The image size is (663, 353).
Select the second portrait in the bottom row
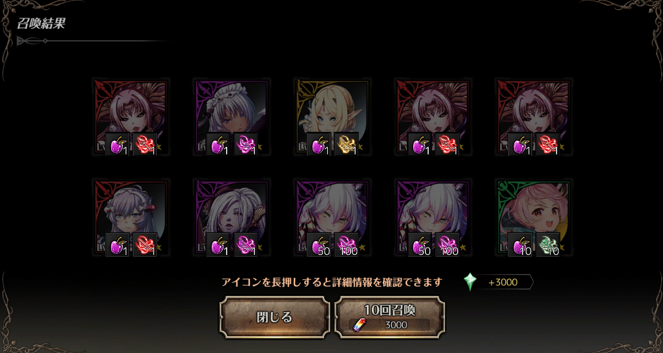pyautogui.click(x=232, y=217)
